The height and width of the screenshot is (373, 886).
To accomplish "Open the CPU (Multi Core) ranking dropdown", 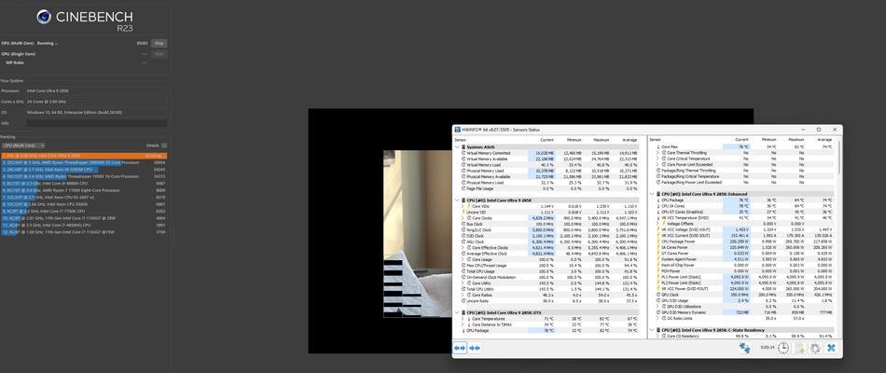I will 23,145.
